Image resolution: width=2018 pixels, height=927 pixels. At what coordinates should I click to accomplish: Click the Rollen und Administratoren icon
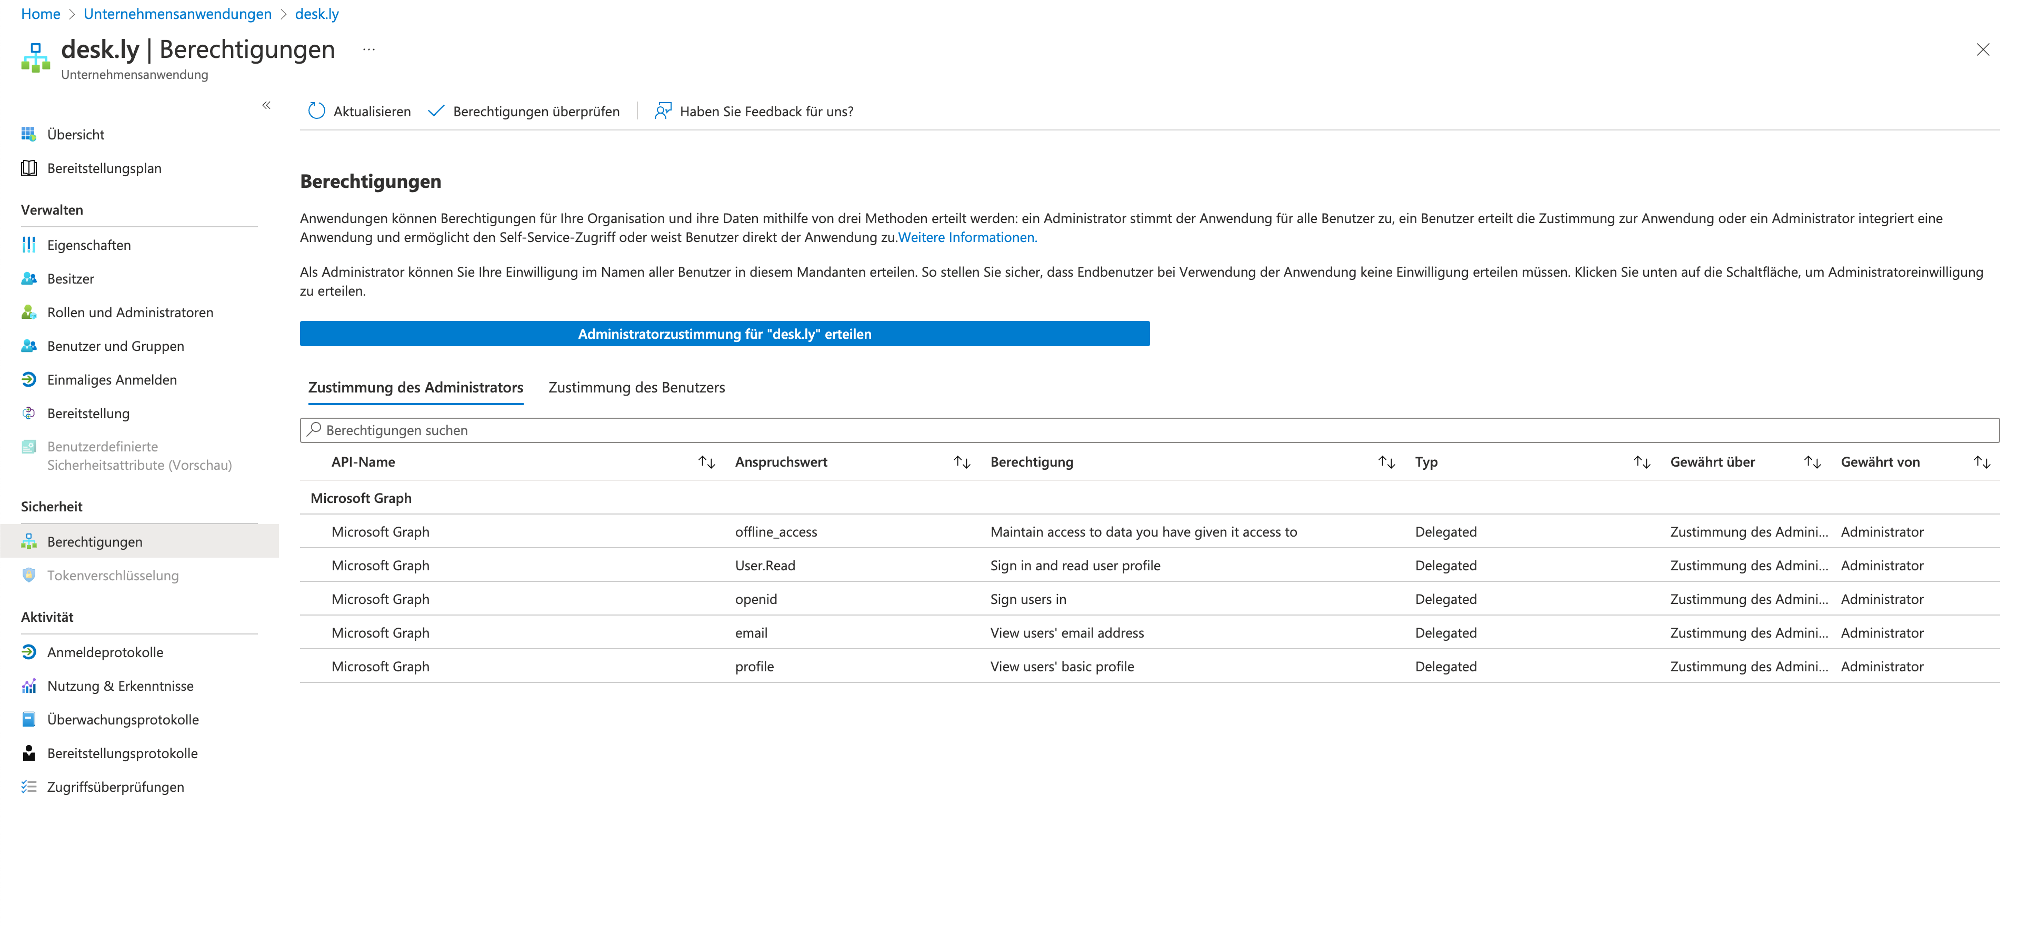pos(29,311)
